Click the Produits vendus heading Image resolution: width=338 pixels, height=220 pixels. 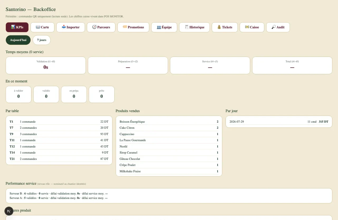point(128,111)
